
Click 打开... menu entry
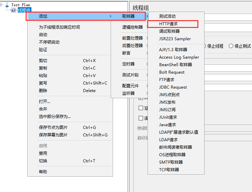(x=70, y=102)
